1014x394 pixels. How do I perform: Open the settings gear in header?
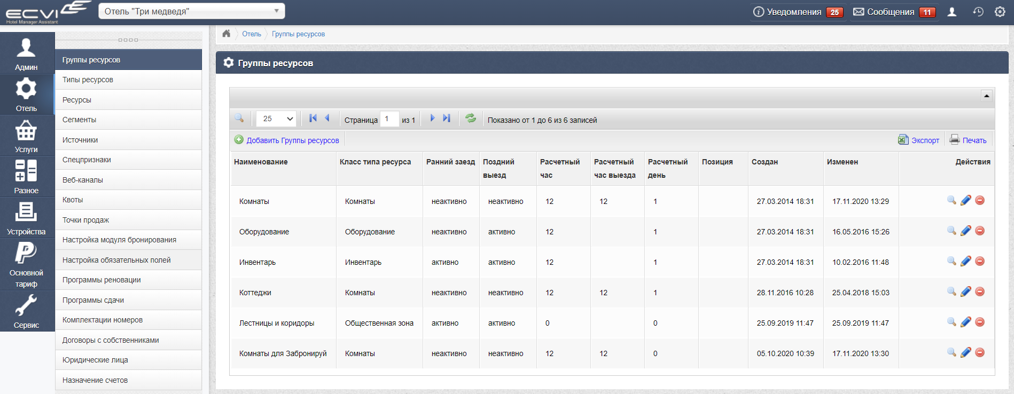pyautogui.click(x=1000, y=12)
